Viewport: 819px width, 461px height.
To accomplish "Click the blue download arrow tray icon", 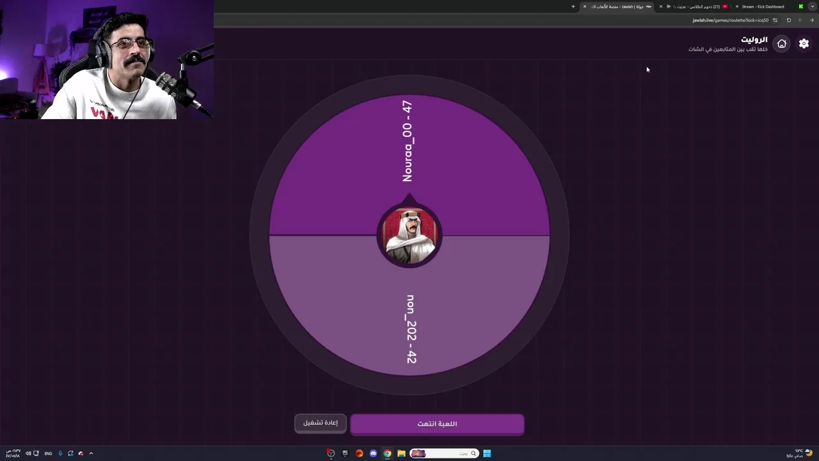I will pos(60,453).
